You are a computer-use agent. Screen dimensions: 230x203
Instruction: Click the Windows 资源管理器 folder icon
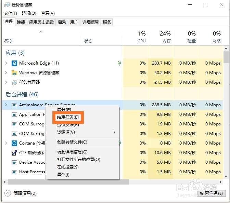click(x=14, y=73)
